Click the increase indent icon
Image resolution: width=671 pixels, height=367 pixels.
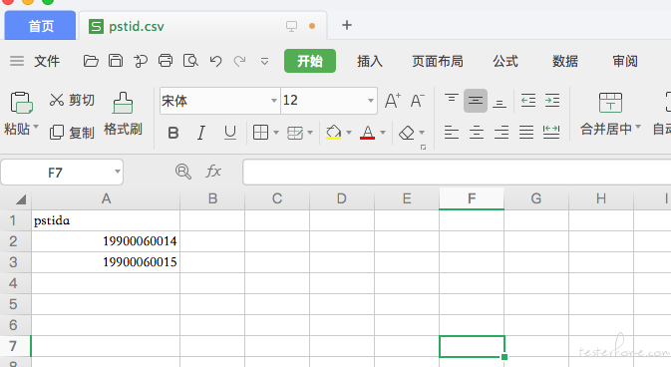552,101
